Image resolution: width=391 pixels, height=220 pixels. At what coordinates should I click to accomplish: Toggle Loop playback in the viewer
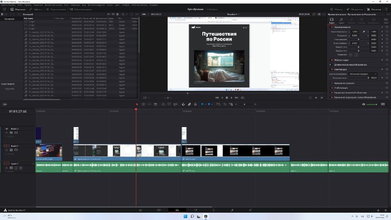242,97
